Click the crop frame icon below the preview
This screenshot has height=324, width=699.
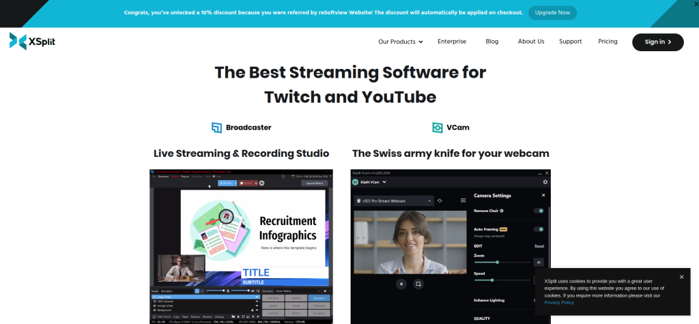click(419, 284)
